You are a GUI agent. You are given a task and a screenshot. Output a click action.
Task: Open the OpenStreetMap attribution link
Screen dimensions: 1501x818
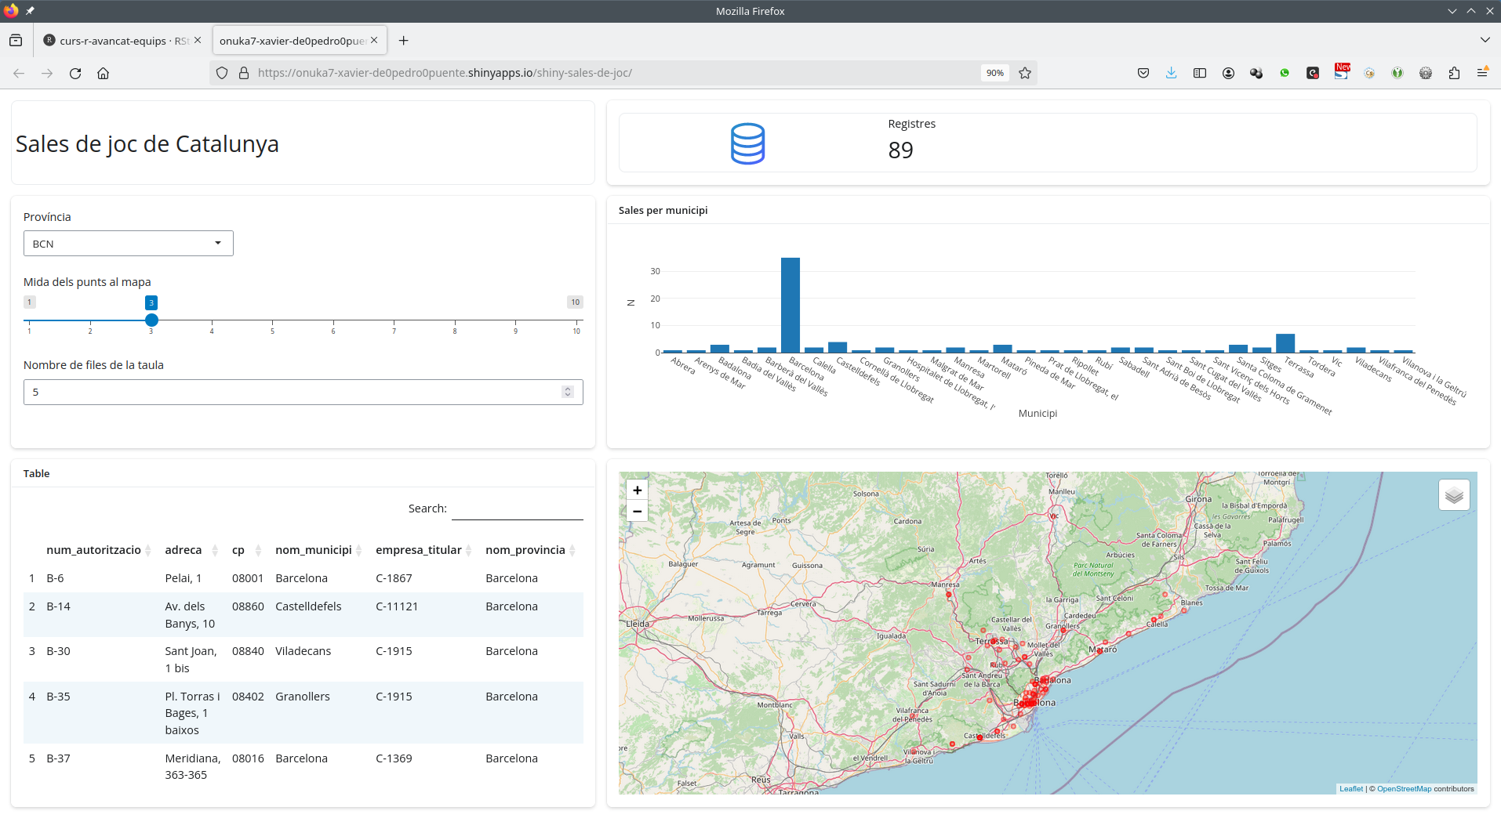(x=1404, y=789)
